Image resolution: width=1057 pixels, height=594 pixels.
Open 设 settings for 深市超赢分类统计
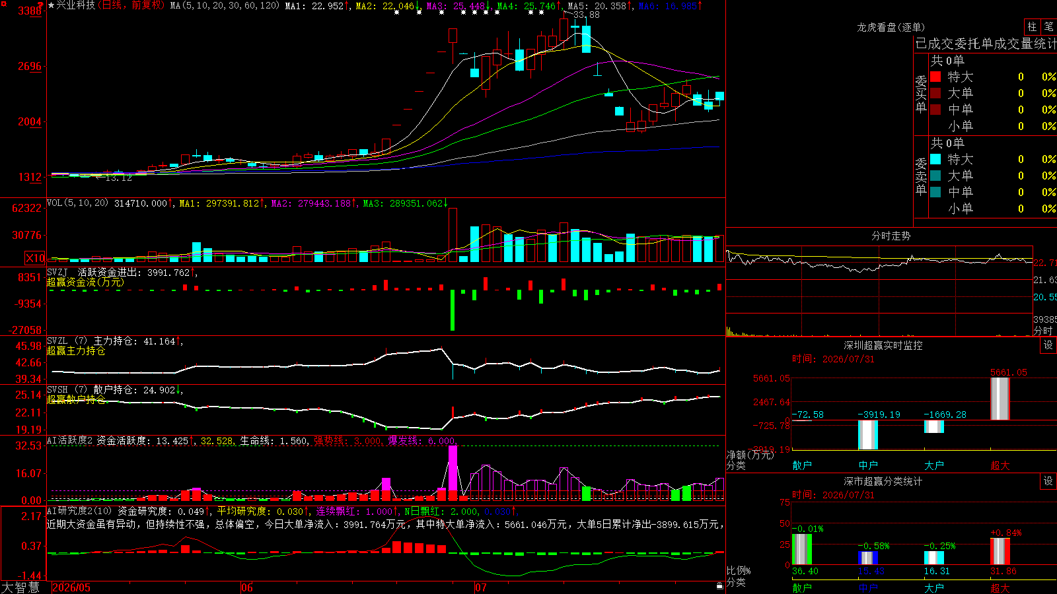point(1048,481)
